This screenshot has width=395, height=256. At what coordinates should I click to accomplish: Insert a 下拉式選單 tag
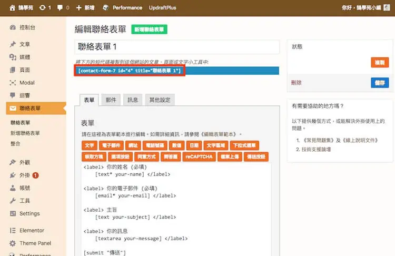244,145
